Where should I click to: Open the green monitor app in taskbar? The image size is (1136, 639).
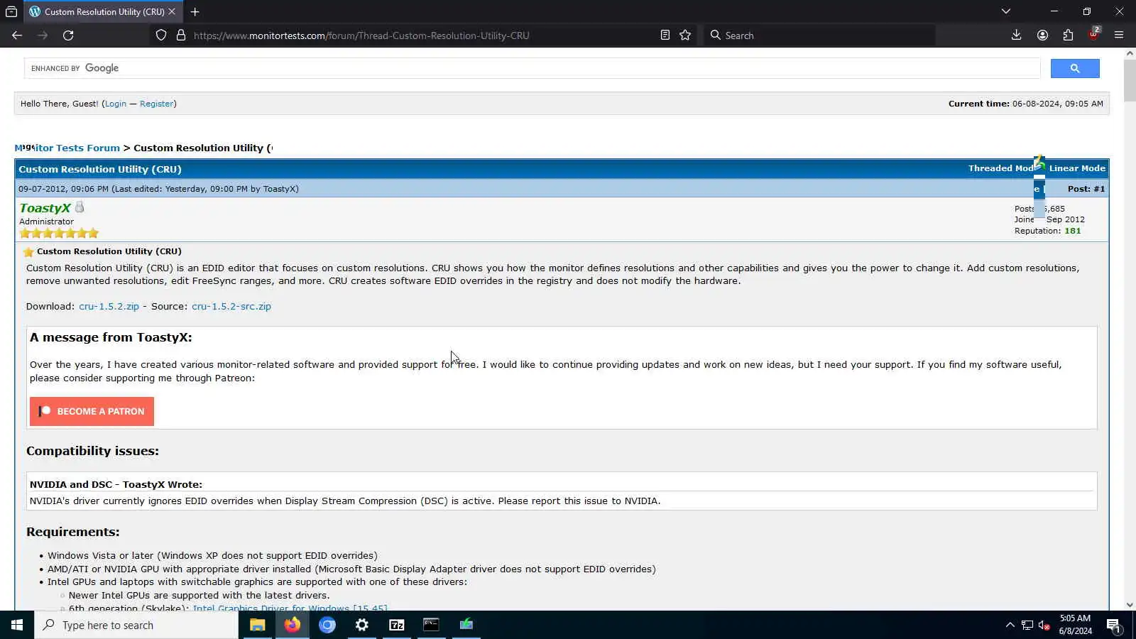(x=466, y=625)
